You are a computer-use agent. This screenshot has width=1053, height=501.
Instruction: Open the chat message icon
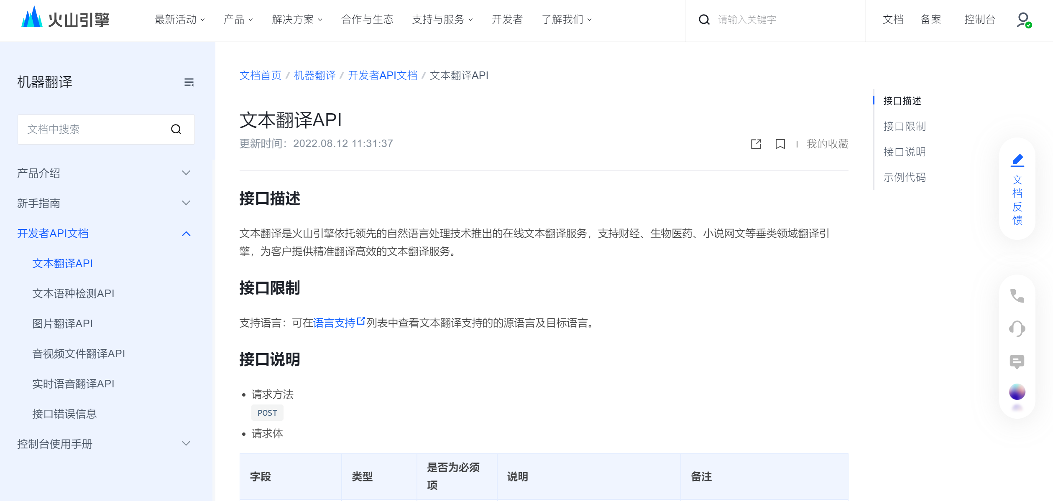coord(1017,361)
